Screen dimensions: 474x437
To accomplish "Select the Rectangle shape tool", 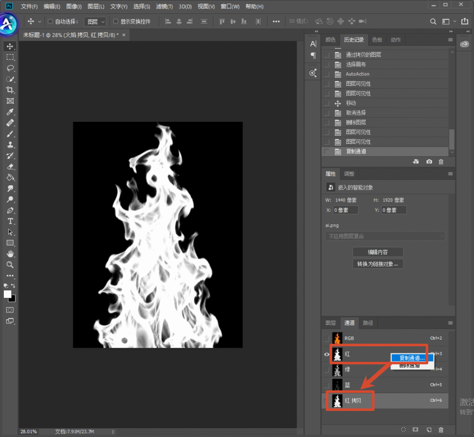I will 10,243.
